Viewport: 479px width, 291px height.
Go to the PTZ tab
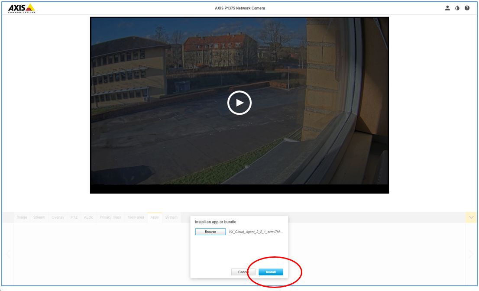(x=74, y=217)
